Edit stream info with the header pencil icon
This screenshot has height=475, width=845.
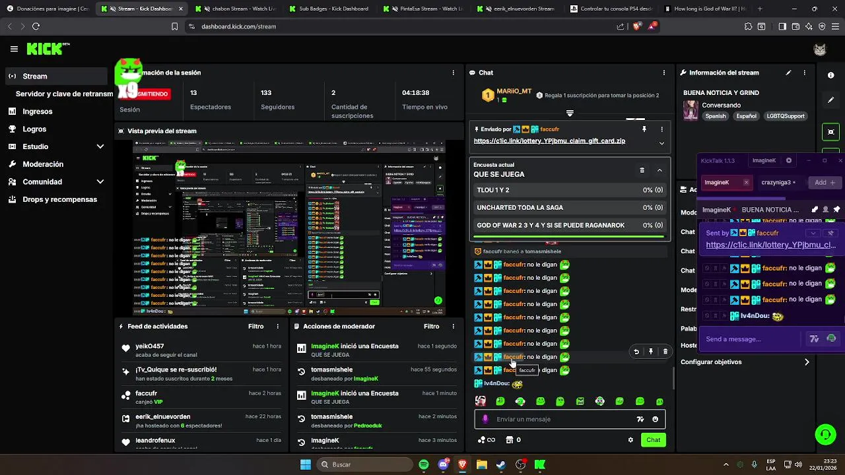point(788,73)
